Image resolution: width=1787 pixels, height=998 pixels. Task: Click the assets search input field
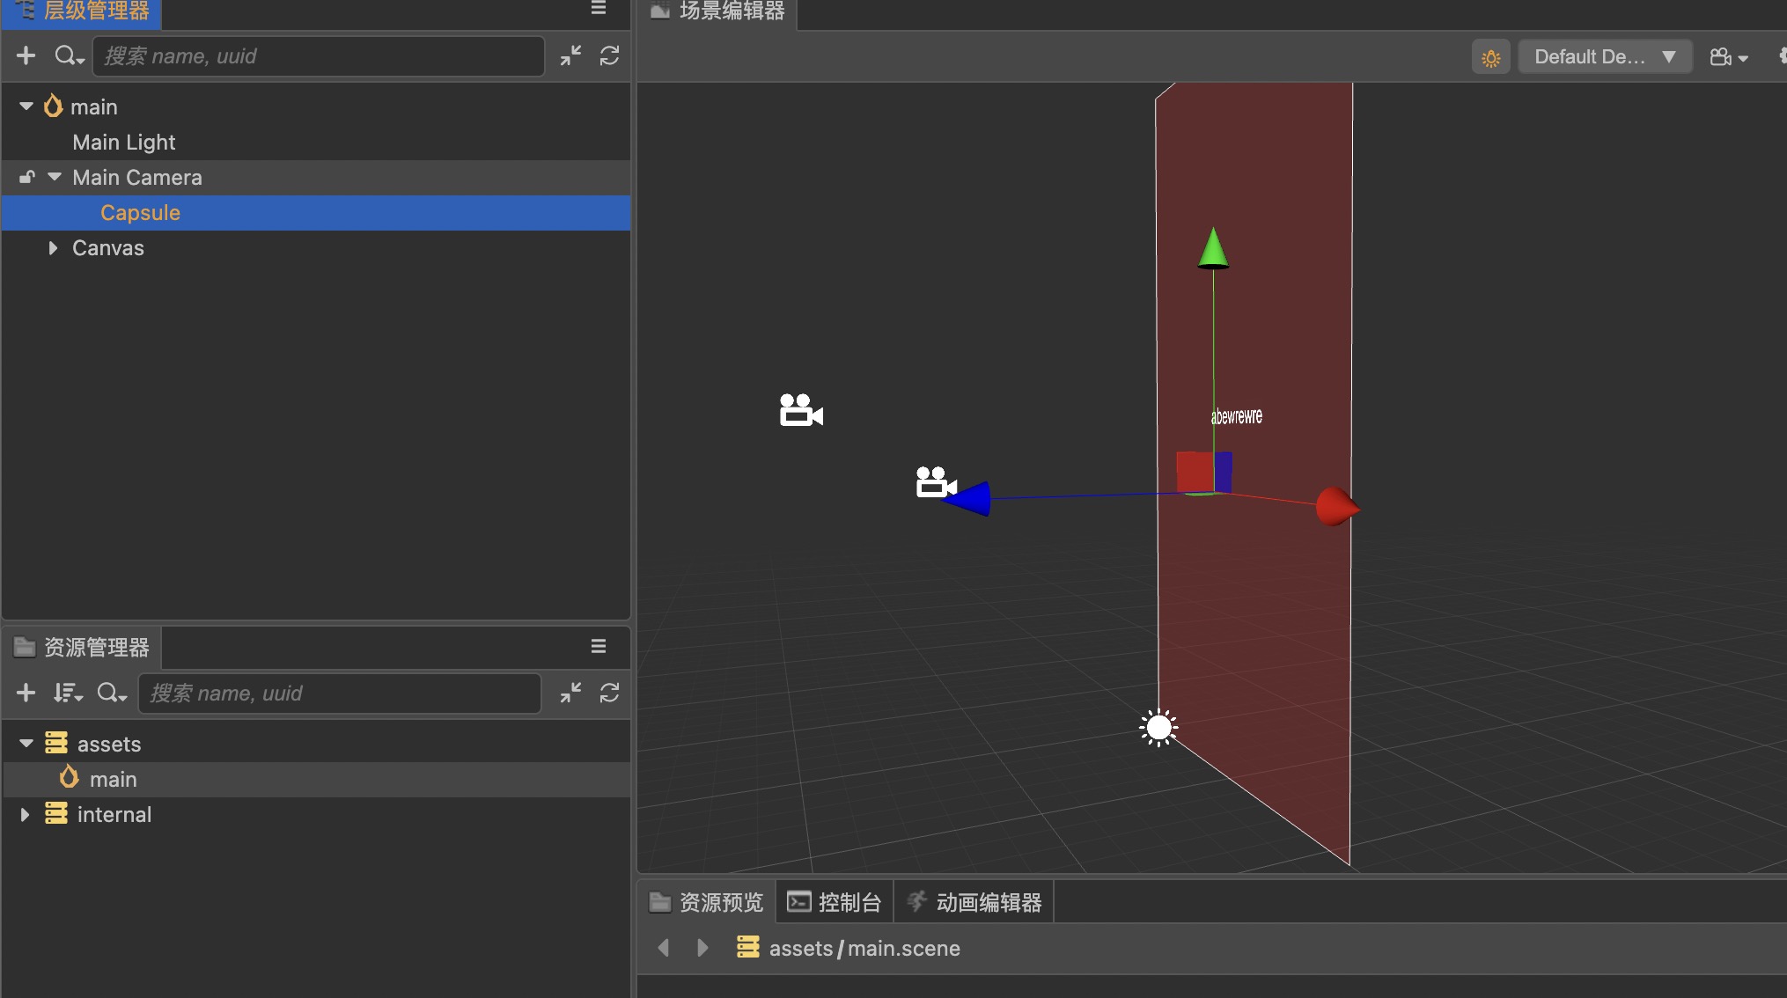pos(339,693)
